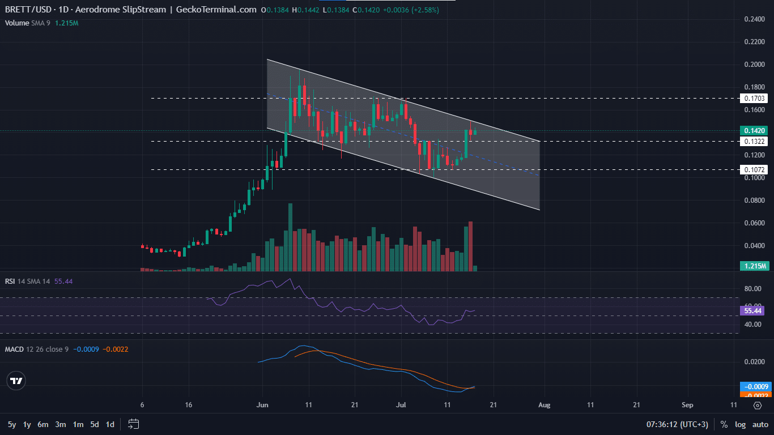Click the MACD -0.0009 axis label

(x=755, y=387)
